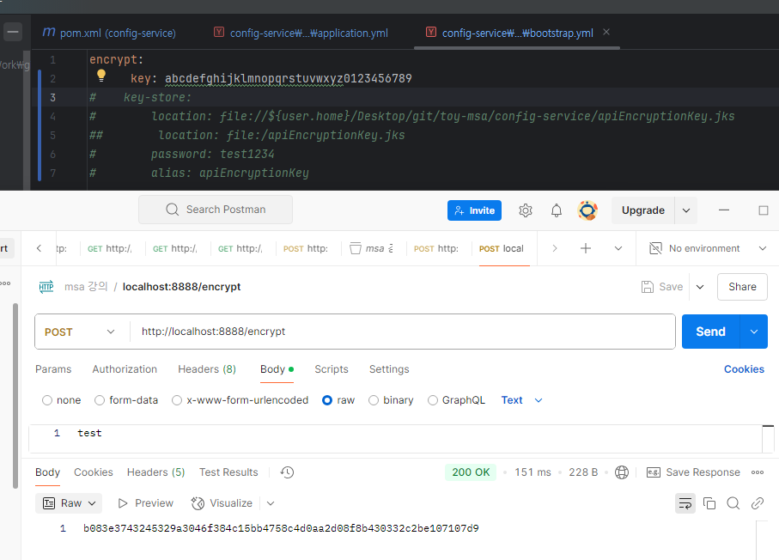Click Save Response button
The height and width of the screenshot is (560, 779).
click(x=693, y=472)
